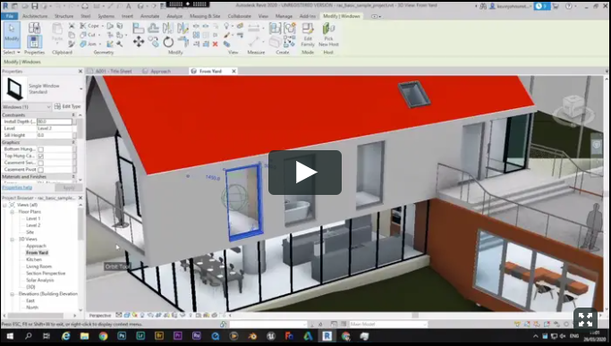Click the red Delete X icon
This screenshot has width=611, height=346.
pos(215,44)
